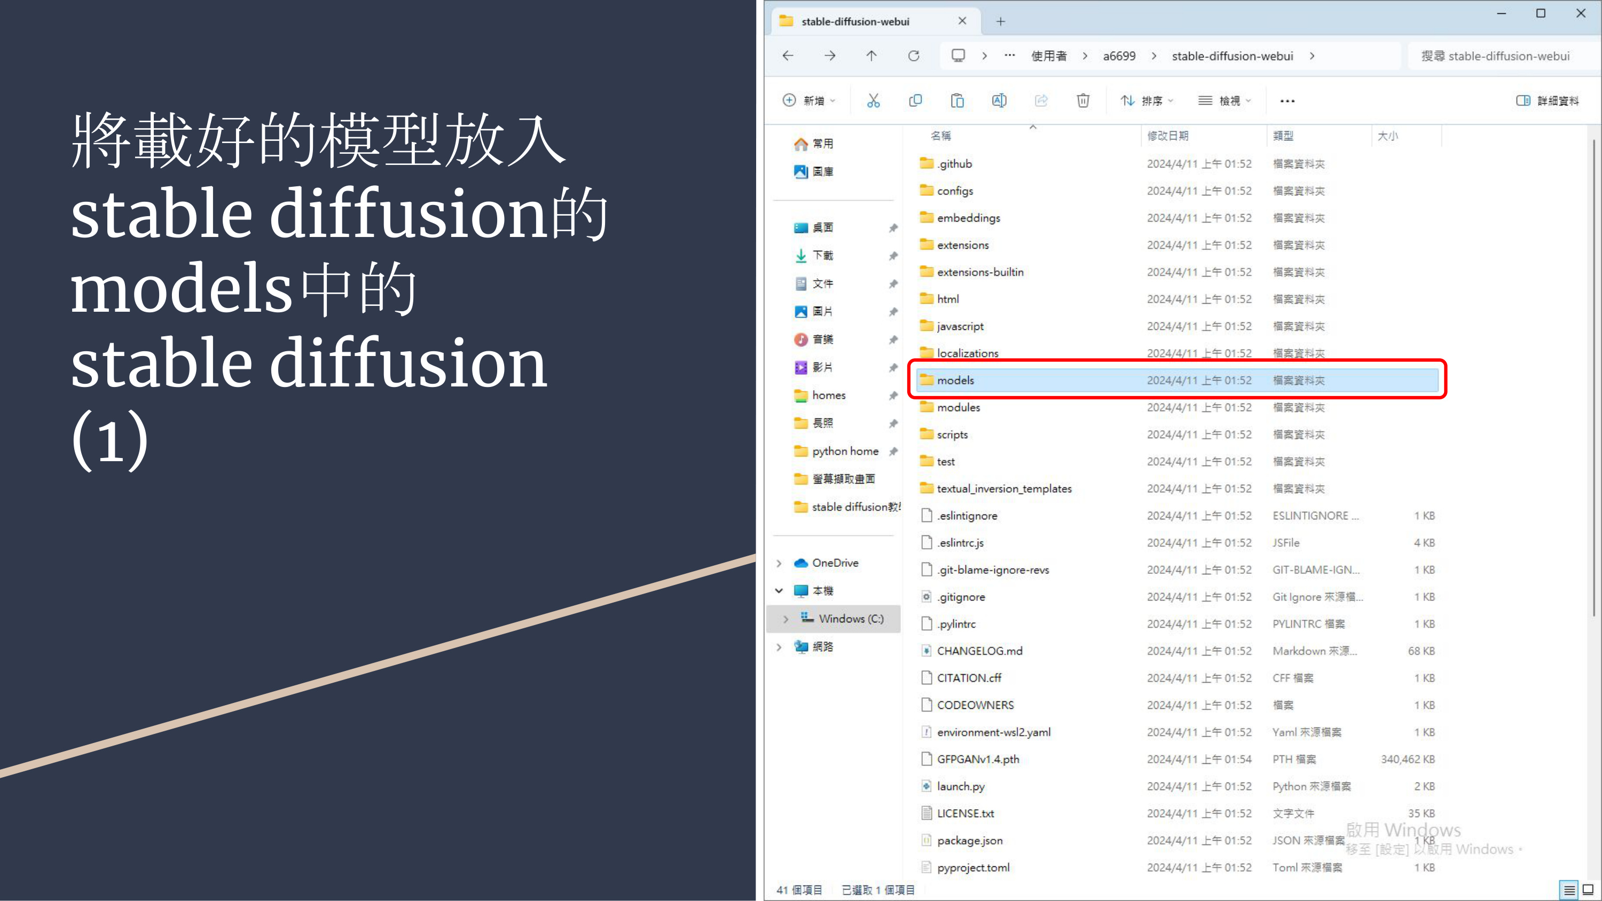Click the Rename icon in toolbar
Screen dimensions: 1602x901
[x=999, y=101]
